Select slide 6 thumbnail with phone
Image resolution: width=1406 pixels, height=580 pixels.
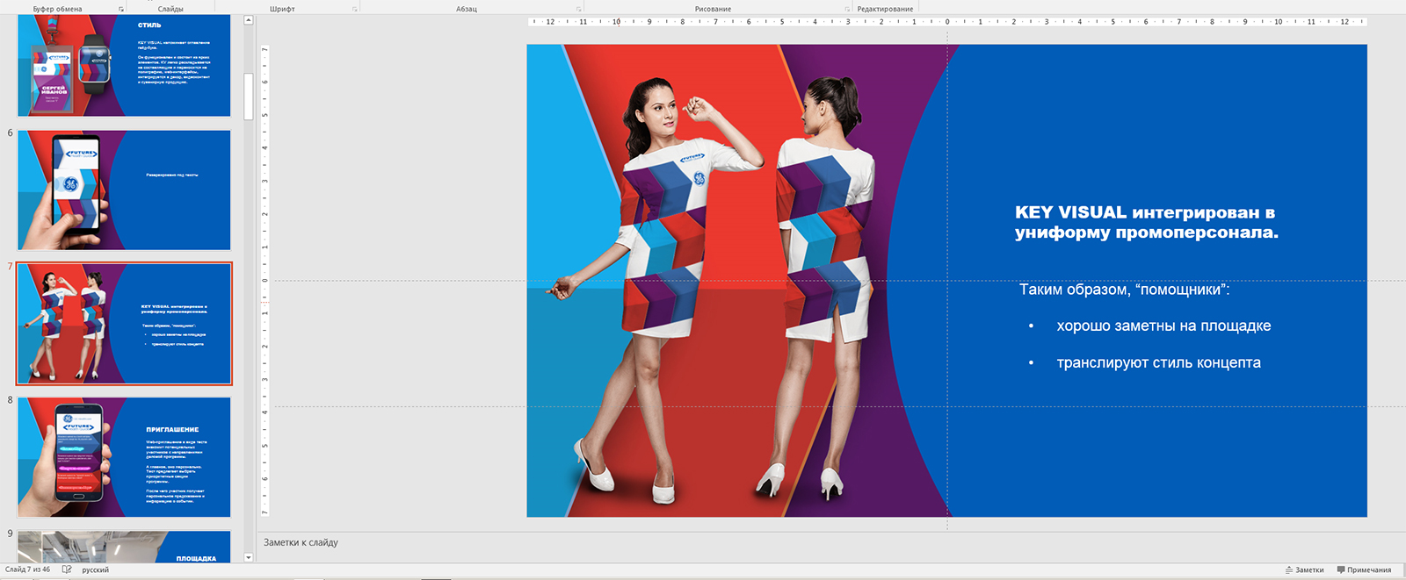click(124, 190)
